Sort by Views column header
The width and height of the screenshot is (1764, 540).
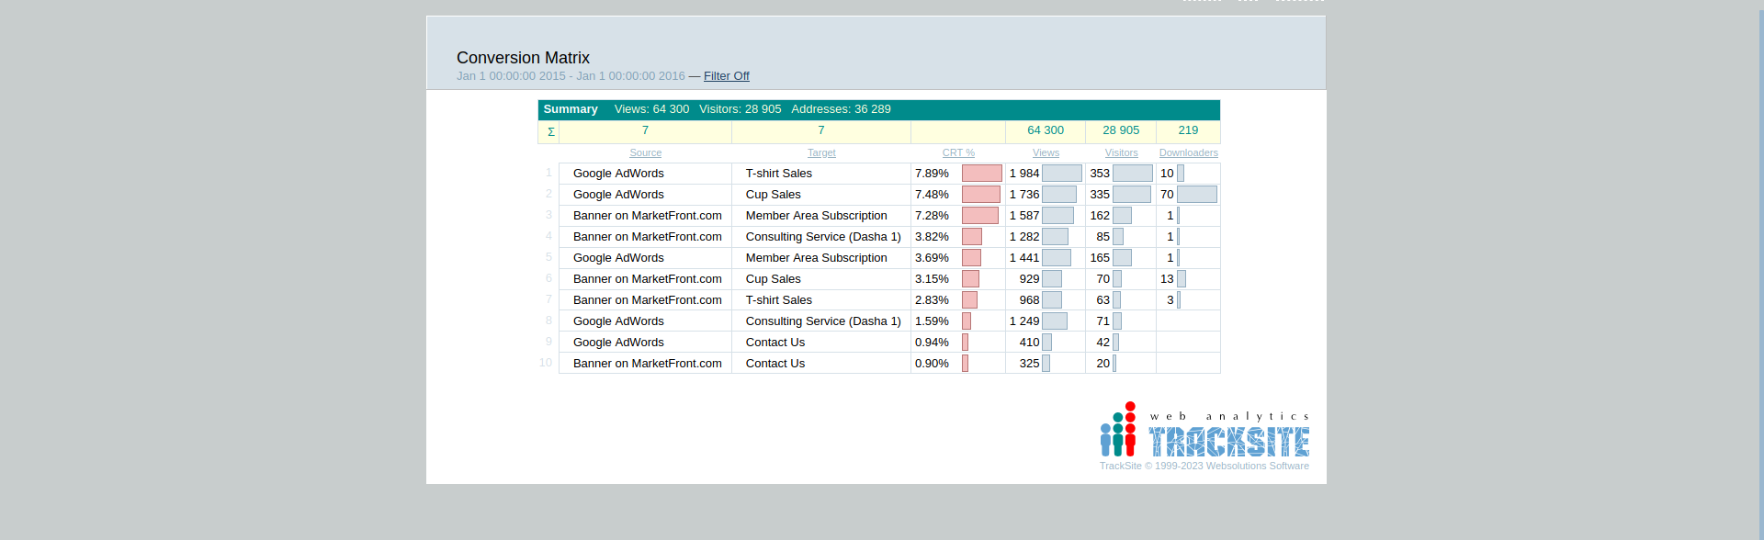click(x=1046, y=153)
